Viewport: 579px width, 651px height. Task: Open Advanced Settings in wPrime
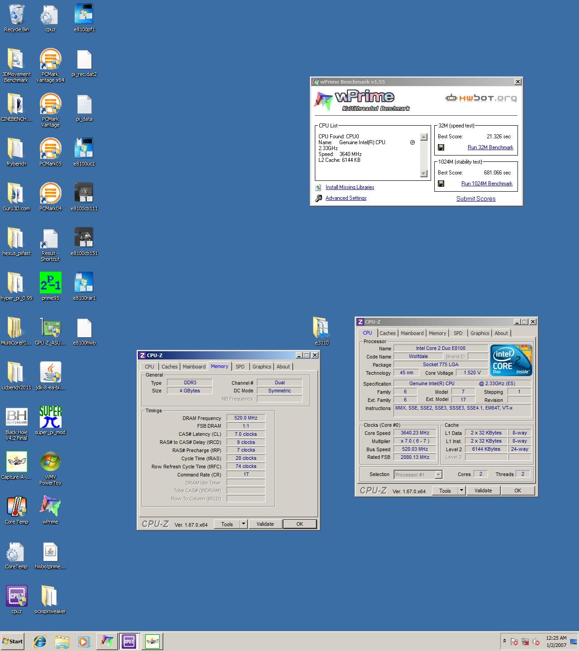point(346,198)
